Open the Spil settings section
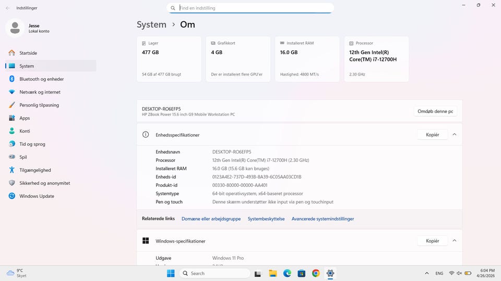The image size is (501, 281). (23, 157)
